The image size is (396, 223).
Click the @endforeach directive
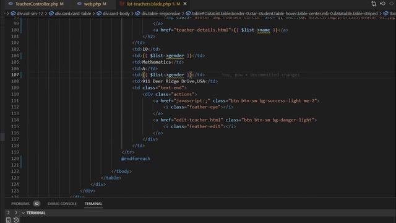[136, 159]
